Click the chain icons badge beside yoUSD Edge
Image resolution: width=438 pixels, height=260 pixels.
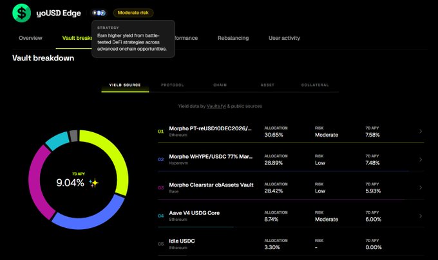[x=99, y=13]
